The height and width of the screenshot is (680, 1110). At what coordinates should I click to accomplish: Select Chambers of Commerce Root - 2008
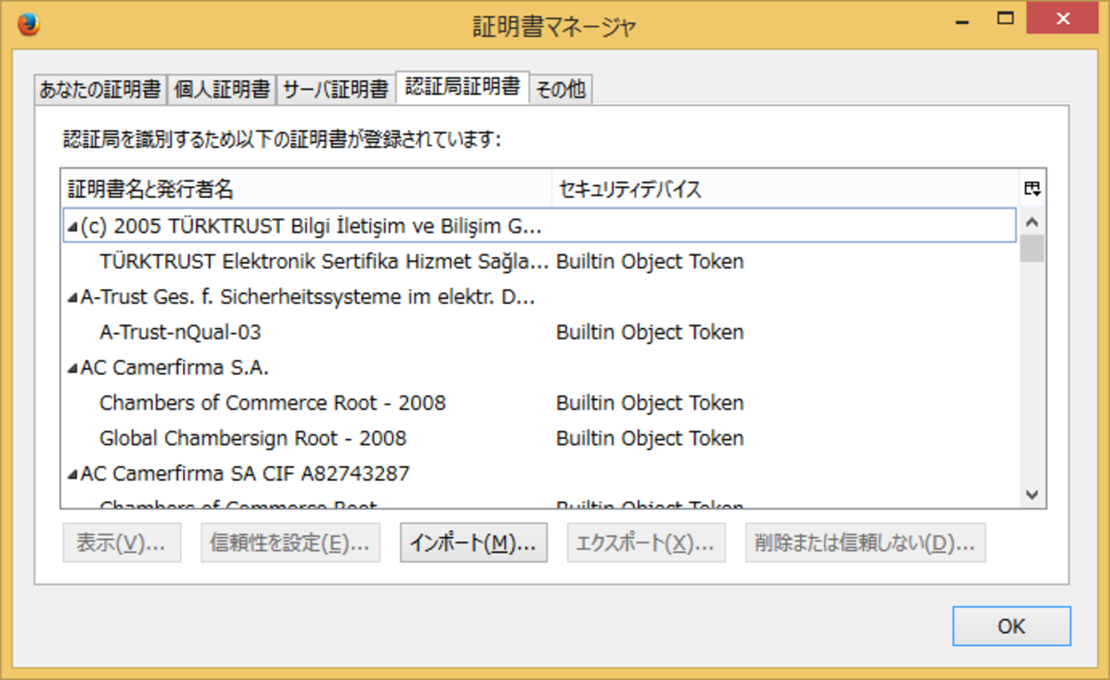[272, 403]
